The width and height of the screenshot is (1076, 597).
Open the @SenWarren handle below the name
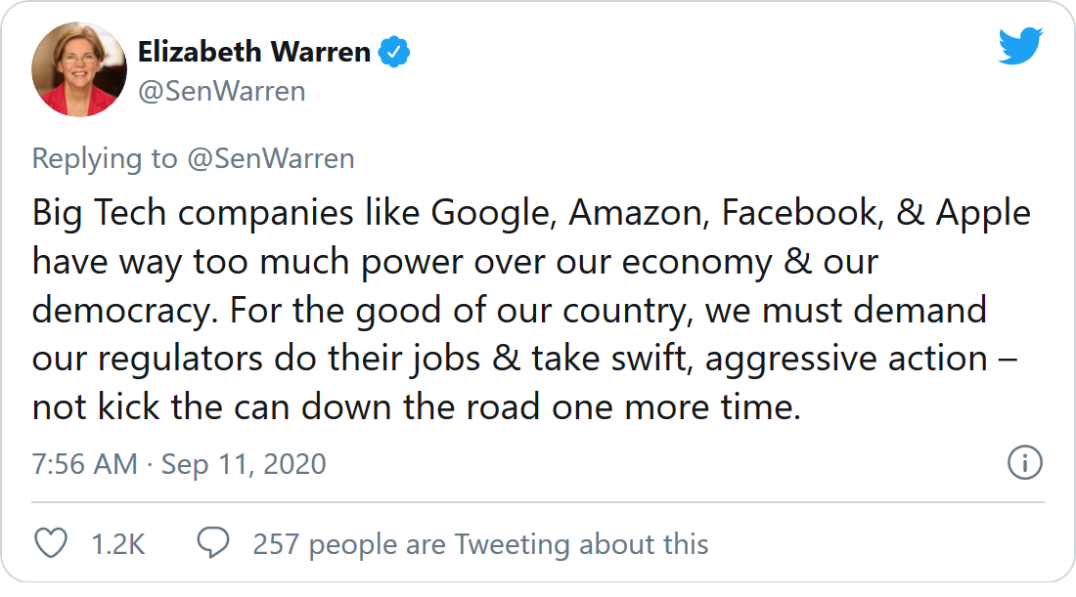(x=221, y=92)
